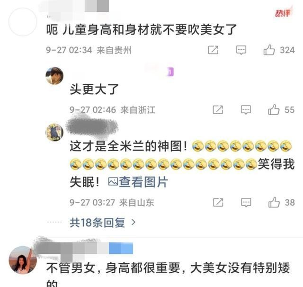Tap the 热评 hot comment badge
The width and height of the screenshot is (303, 287).
coord(283,13)
